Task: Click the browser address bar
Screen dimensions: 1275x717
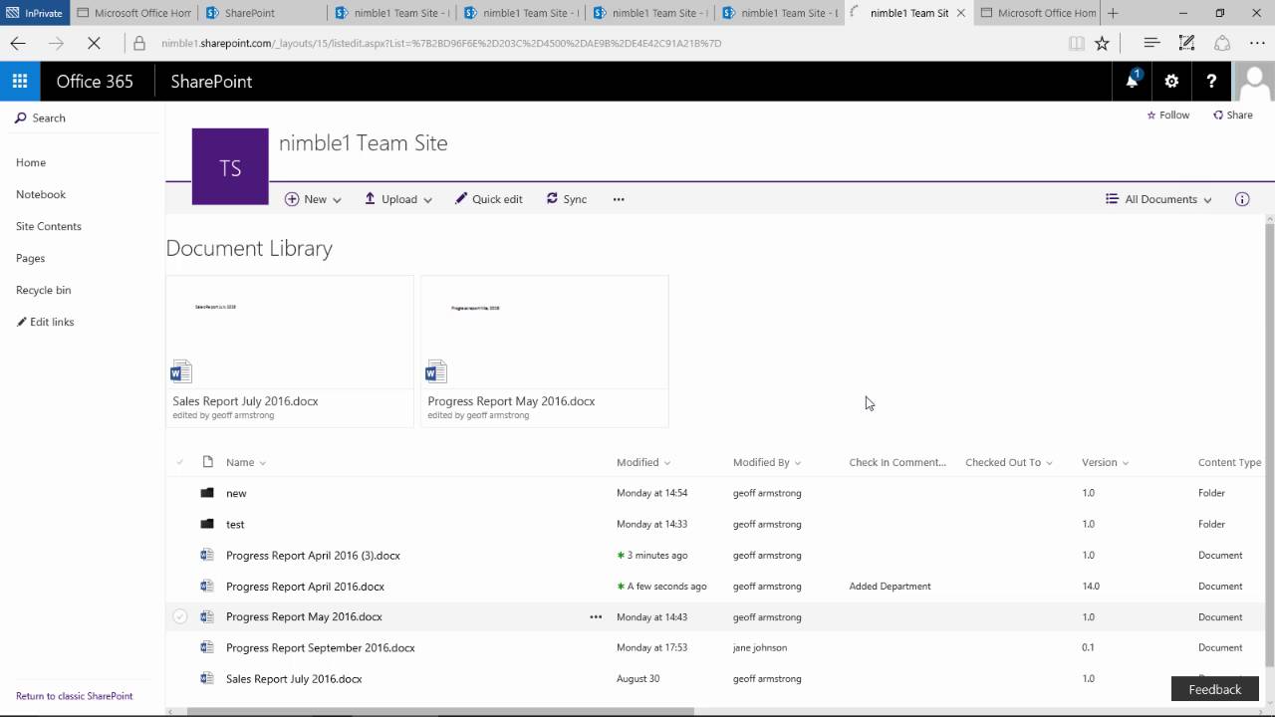Action: coord(598,43)
